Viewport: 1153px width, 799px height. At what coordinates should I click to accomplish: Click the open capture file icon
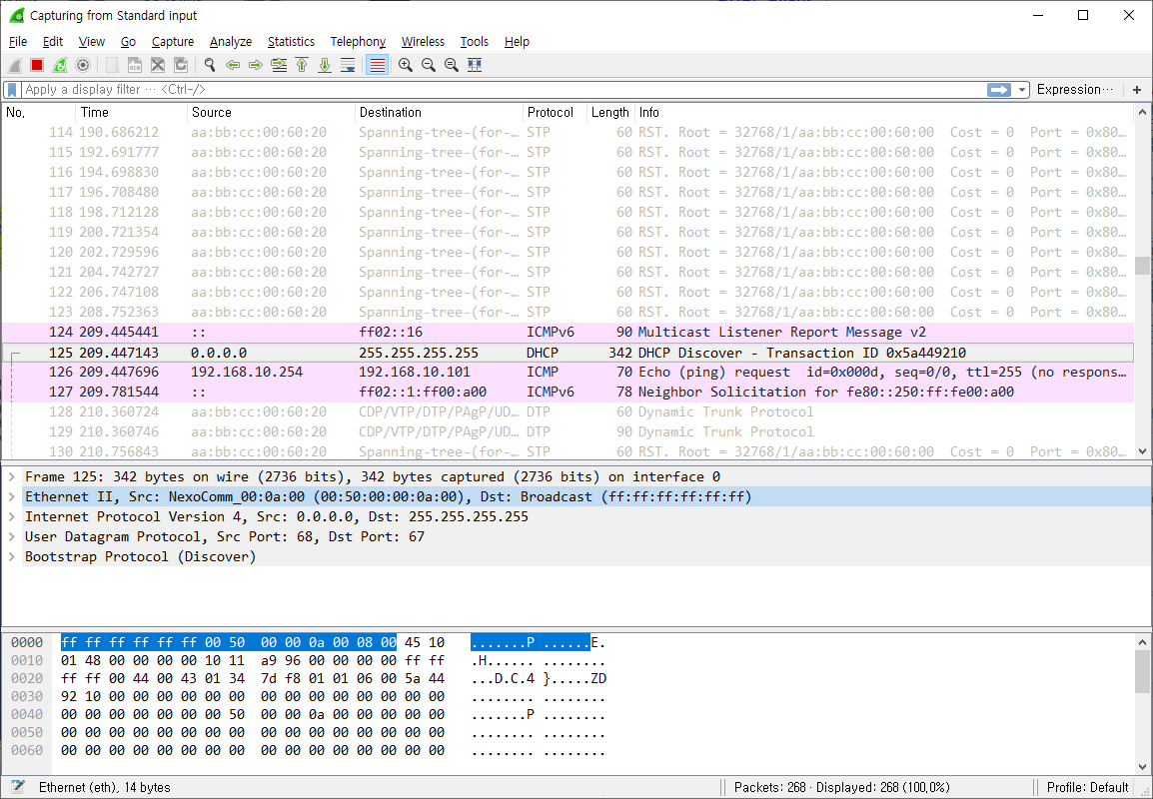point(112,66)
